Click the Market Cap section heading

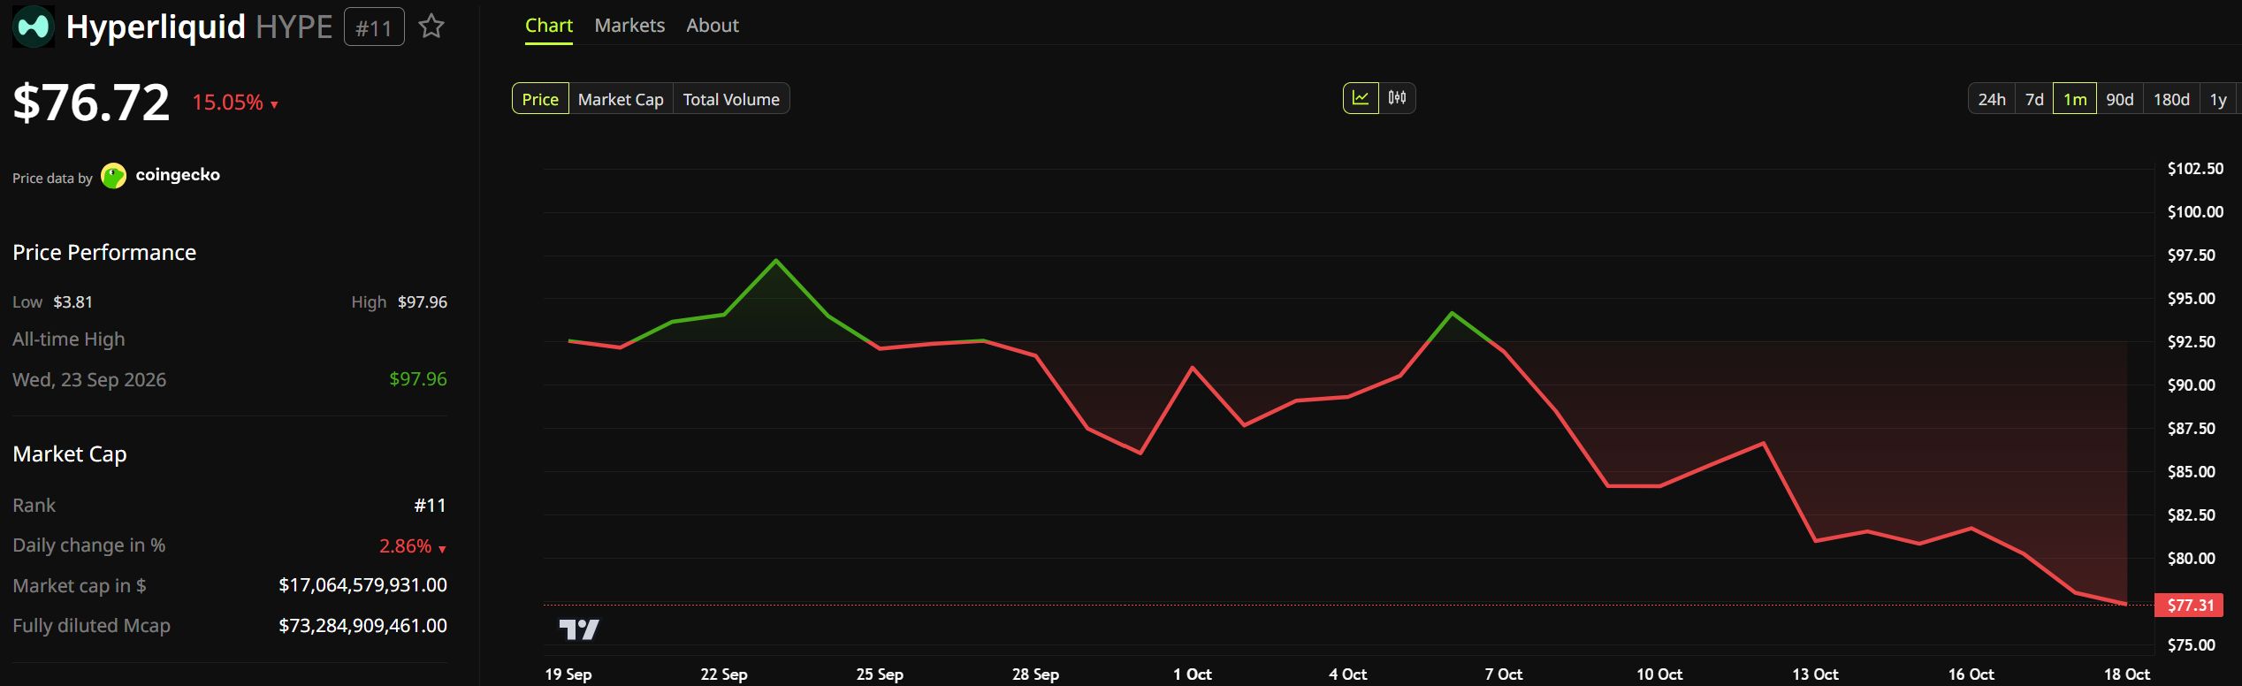[70, 454]
